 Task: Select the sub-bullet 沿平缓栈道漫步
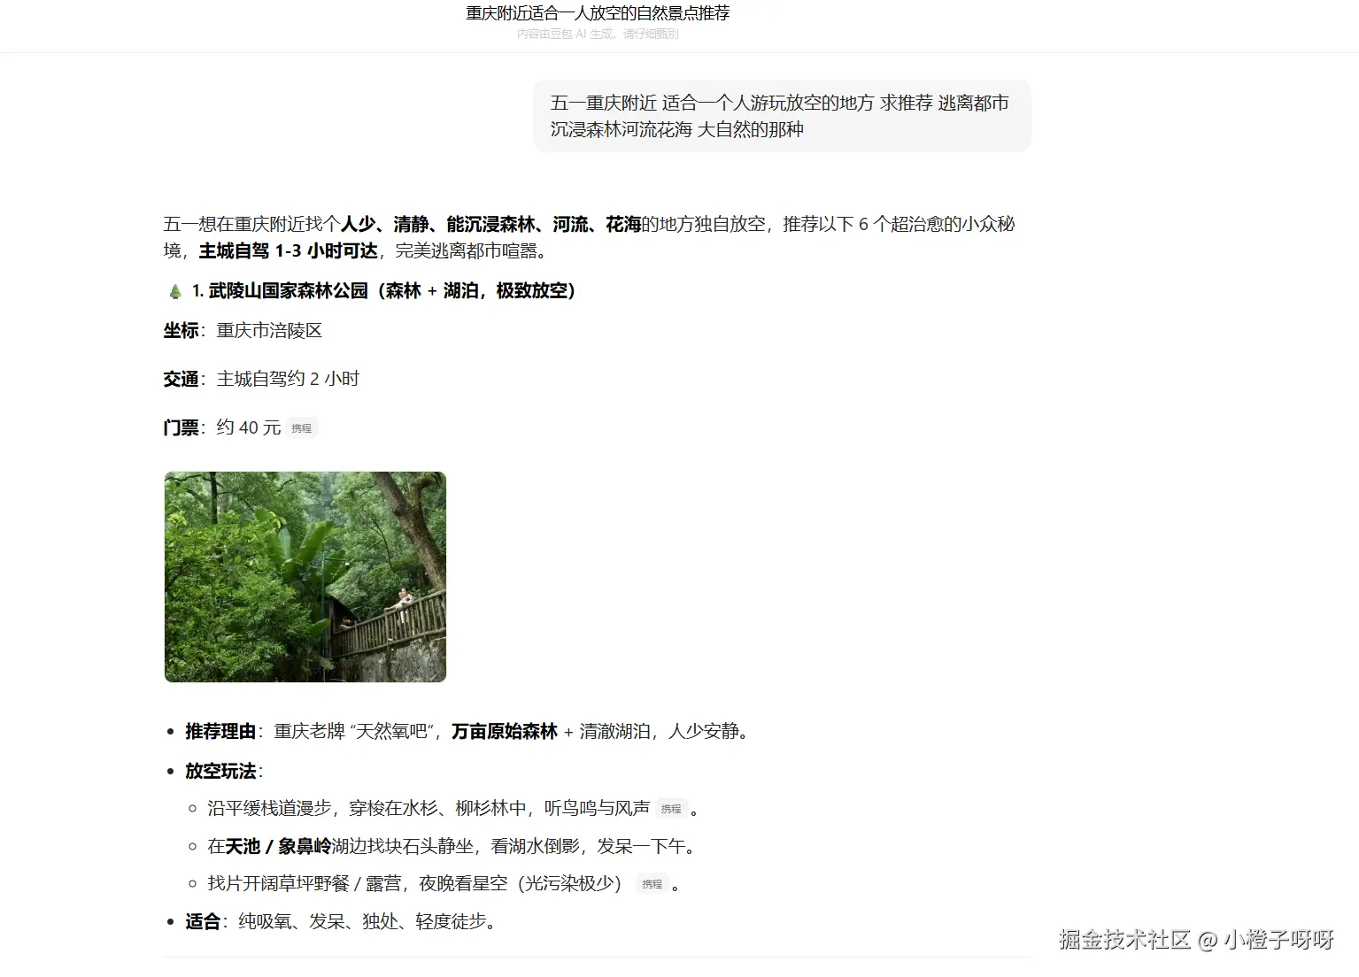click(x=429, y=809)
